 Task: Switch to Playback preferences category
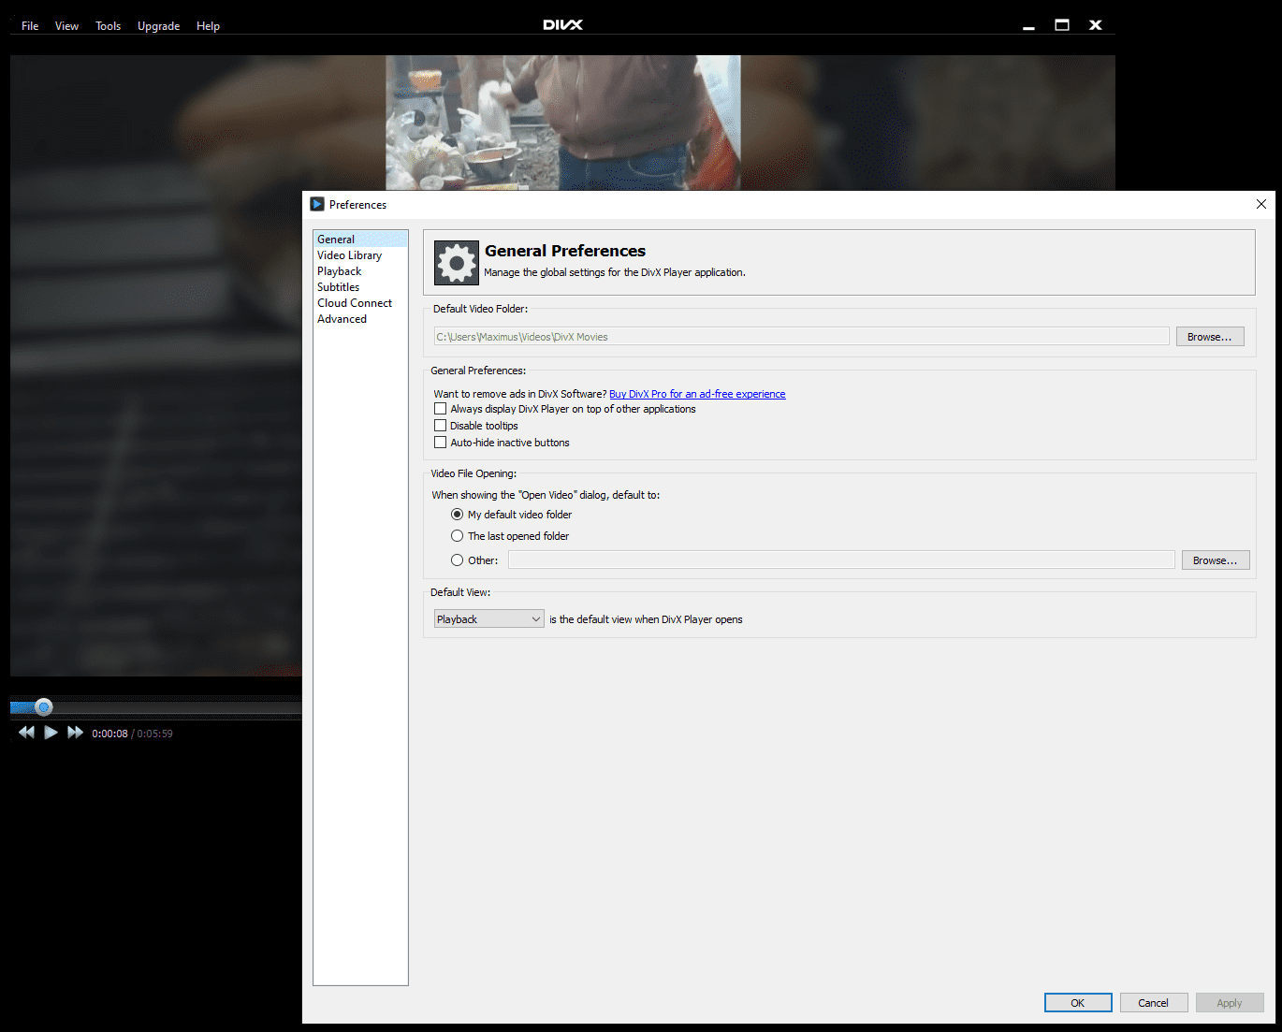(360, 271)
